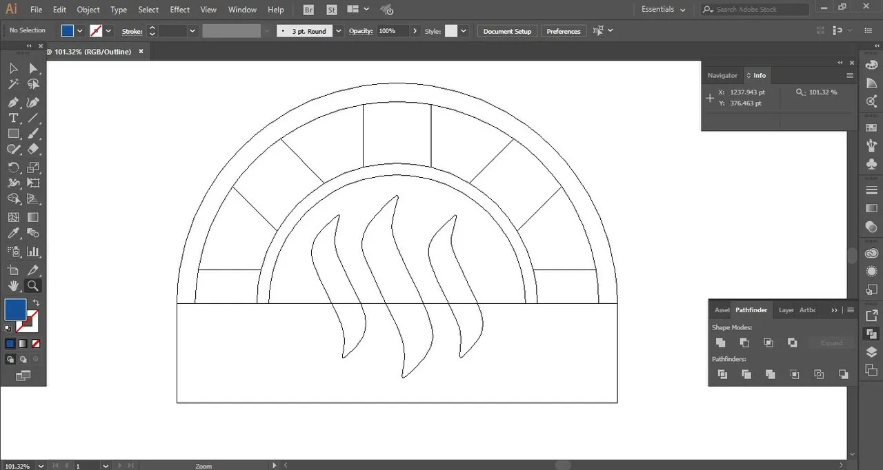Change the screen mode
The width and height of the screenshot is (883, 470).
coord(23,376)
